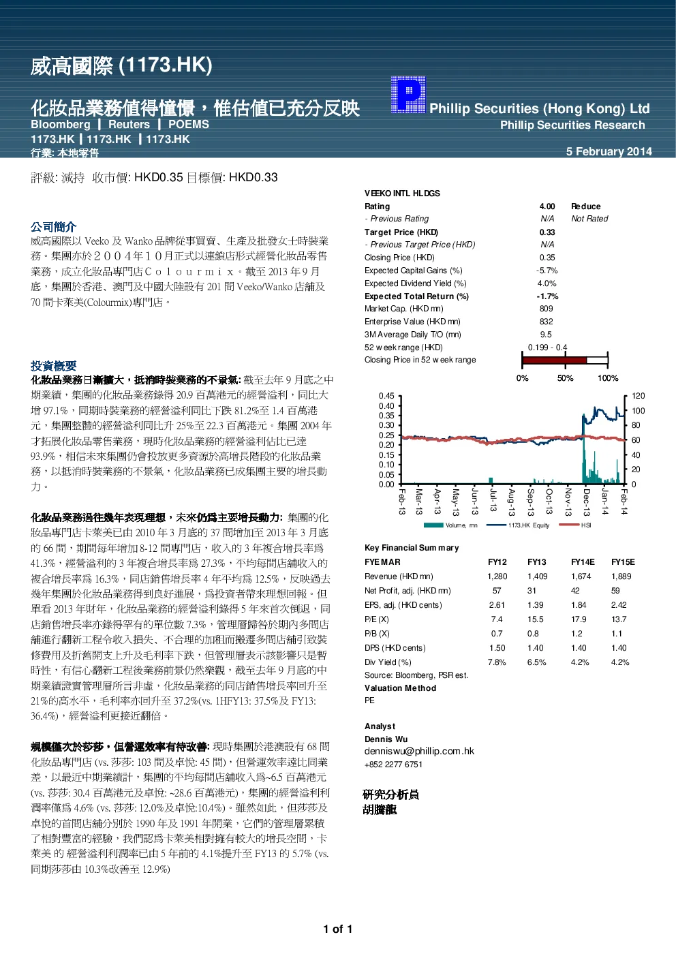Click the FY15E column header
The image size is (676, 956).
(623, 562)
